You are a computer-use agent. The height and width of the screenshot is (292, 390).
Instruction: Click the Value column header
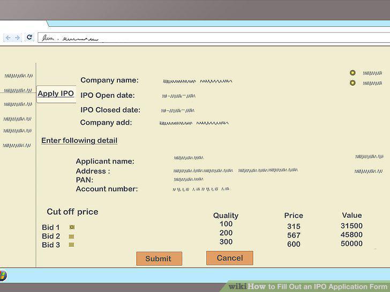click(x=351, y=216)
